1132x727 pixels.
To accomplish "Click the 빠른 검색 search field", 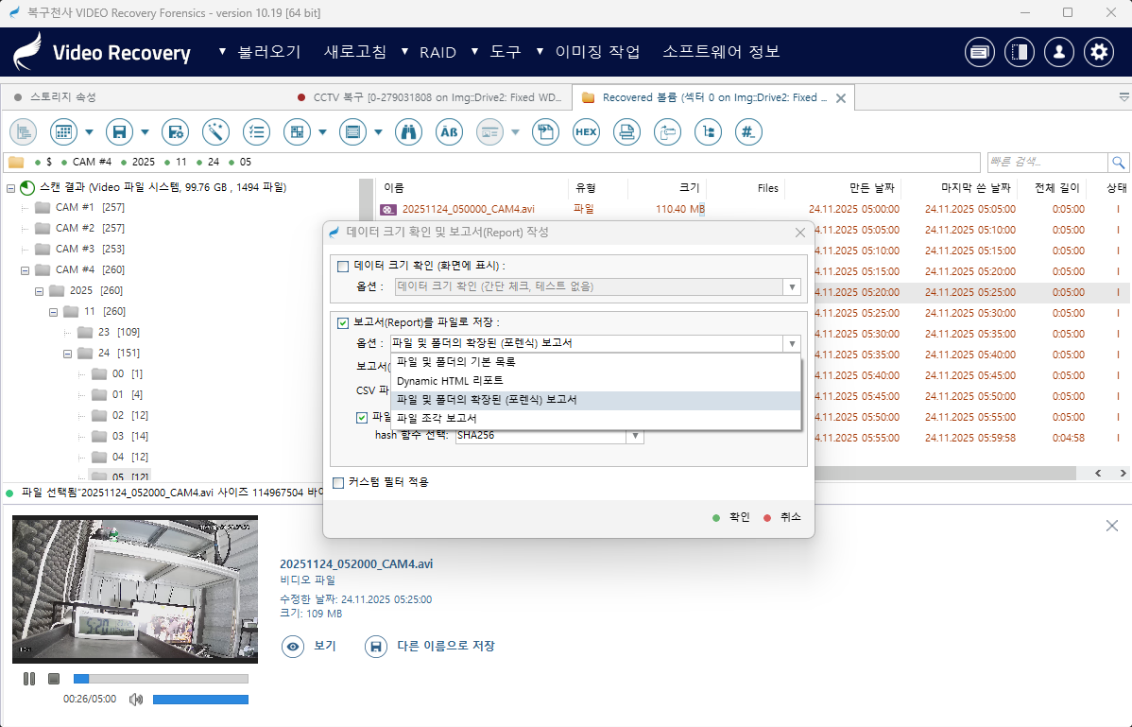I will 1047,162.
